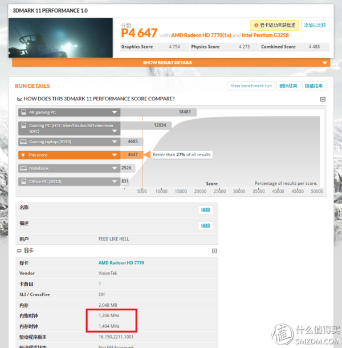The image size is (342, 348).
Task: Expand the Office PC (2013) dropdown
Action: [115, 181]
